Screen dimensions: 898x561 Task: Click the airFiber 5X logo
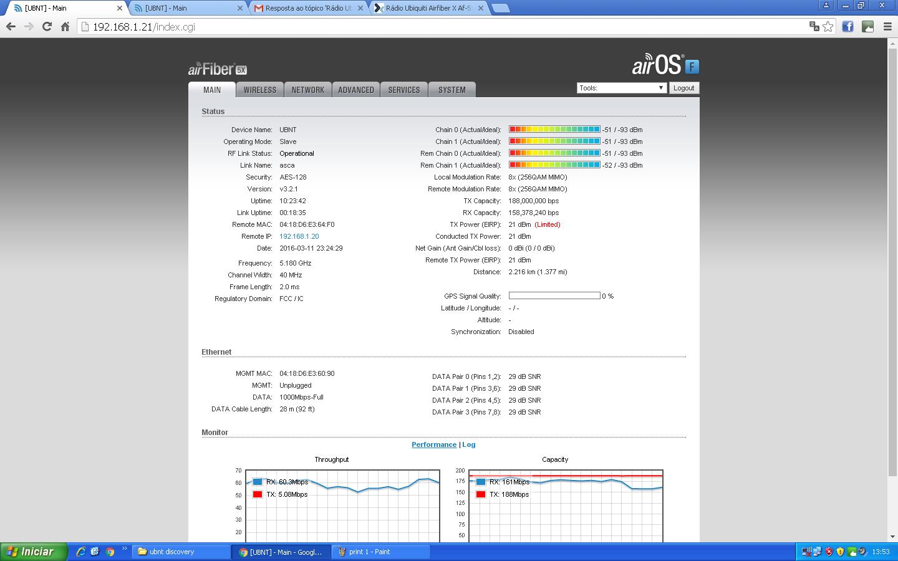pos(218,69)
